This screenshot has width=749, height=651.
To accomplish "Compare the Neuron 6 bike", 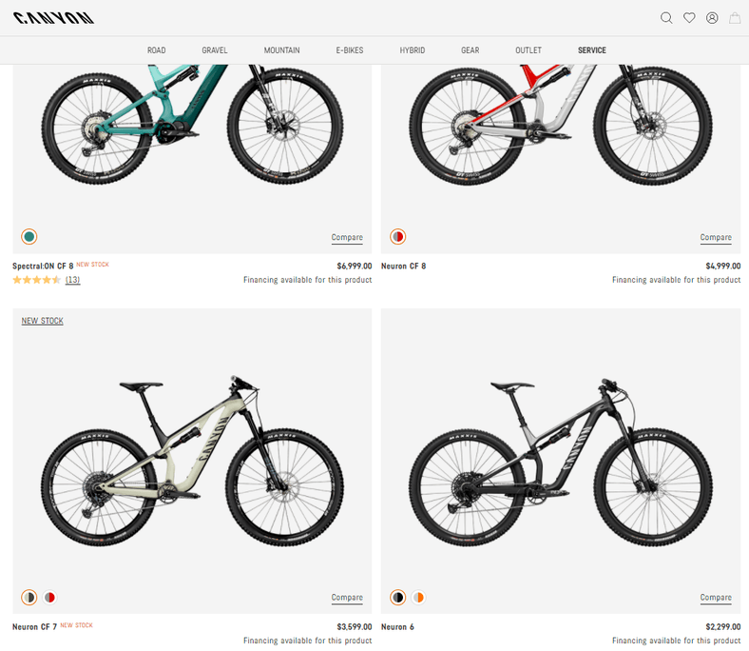I will tap(716, 598).
